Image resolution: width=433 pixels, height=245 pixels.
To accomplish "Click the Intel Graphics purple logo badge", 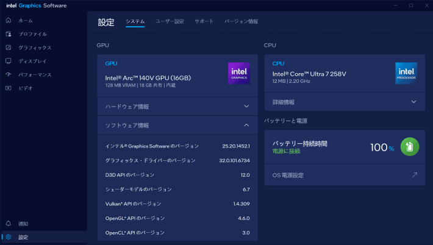I will 239,73.
